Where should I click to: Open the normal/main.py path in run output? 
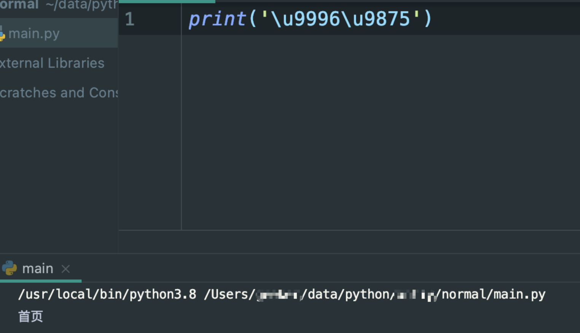point(493,295)
